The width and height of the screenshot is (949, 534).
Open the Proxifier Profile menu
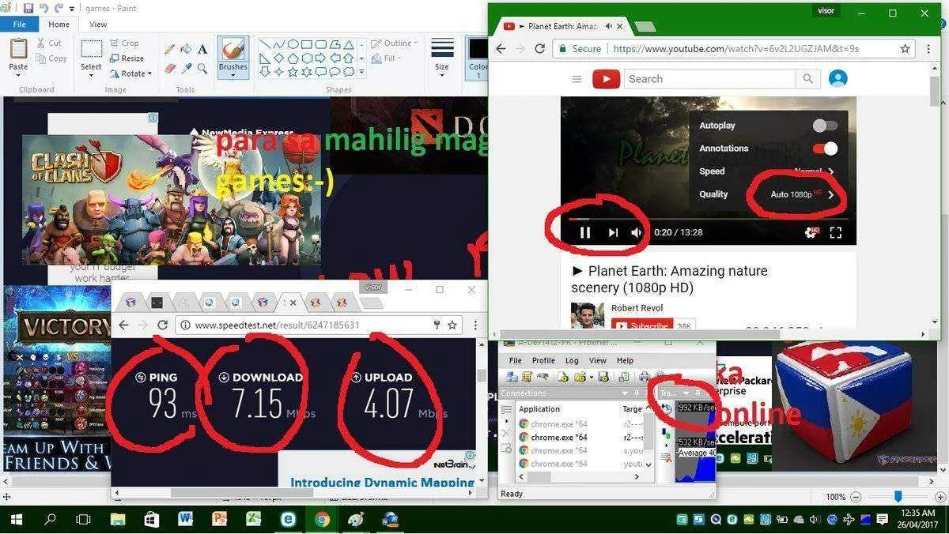point(543,360)
